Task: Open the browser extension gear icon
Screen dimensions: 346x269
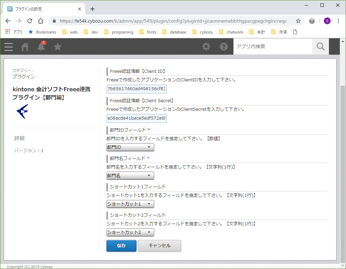Action: coord(312,21)
